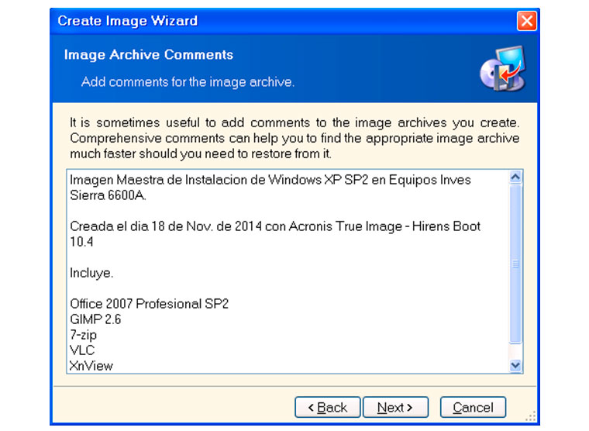589x431 pixels.
Task: Click the '10.4' line in comments
Action: 81,242
